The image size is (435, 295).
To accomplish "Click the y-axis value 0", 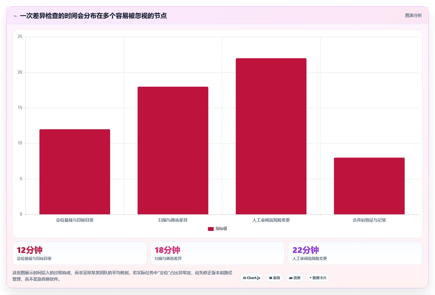I will coord(21,214).
